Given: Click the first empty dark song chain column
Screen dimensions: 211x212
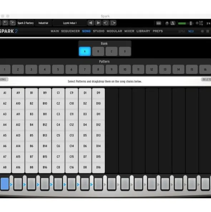Looking at the screenshot, I should click(112, 131).
